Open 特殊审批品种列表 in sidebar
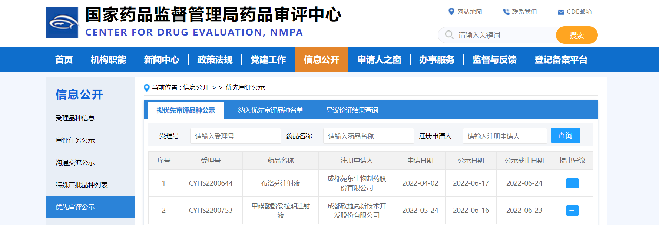This screenshot has height=225, width=659. click(82, 185)
